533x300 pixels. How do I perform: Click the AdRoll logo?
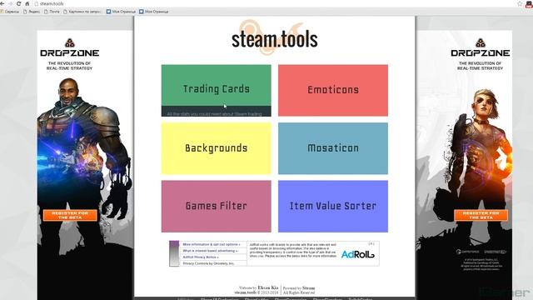coord(357,254)
